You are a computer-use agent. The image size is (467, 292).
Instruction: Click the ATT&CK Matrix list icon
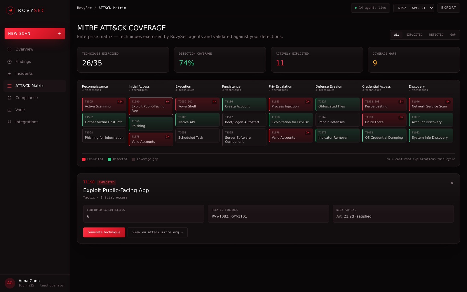[9, 86]
